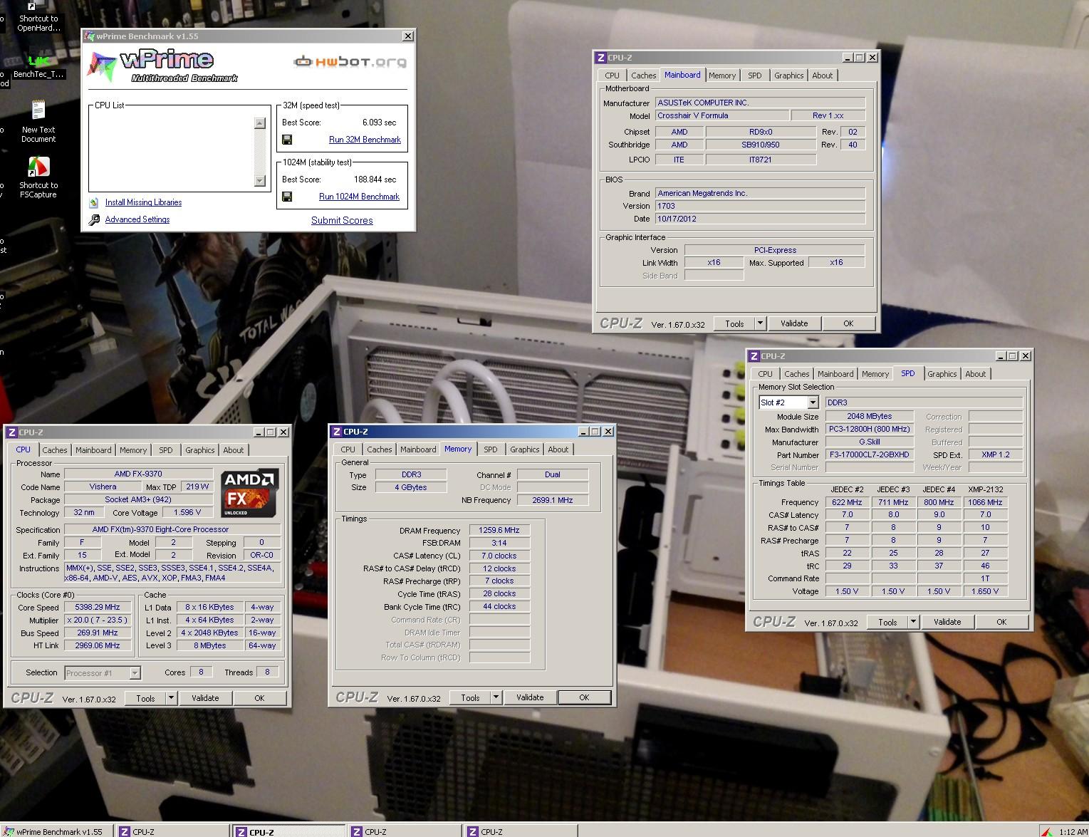Screen dimensions: 1089x837
Task: Open the Tools dropdown arrow in CPU-Z Mainboard window
Action: (x=760, y=323)
